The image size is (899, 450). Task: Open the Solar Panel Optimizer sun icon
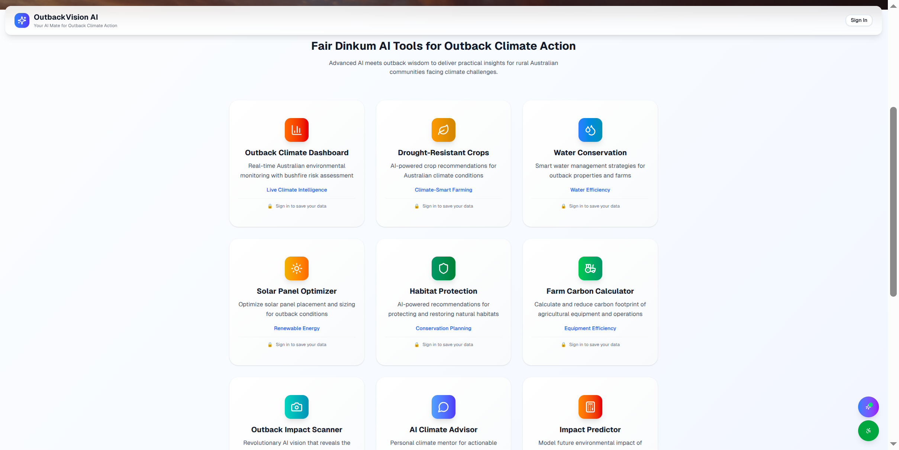click(296, 268)
